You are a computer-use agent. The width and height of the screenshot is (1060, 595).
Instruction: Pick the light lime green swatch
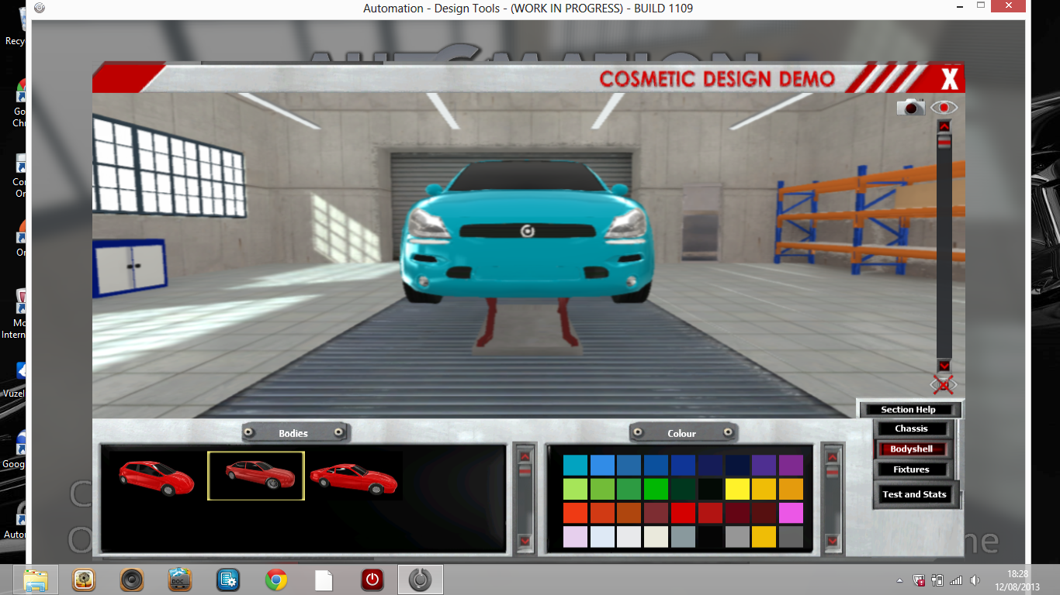coord(575,489)
